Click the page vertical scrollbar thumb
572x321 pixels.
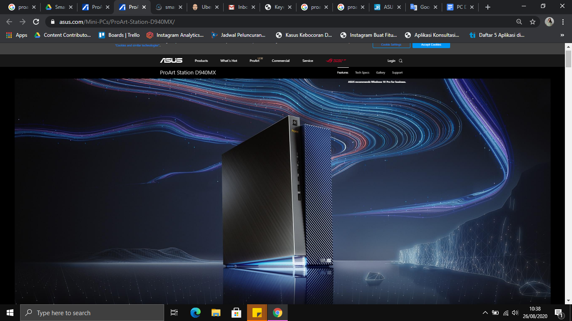click(x=568, y=59)
